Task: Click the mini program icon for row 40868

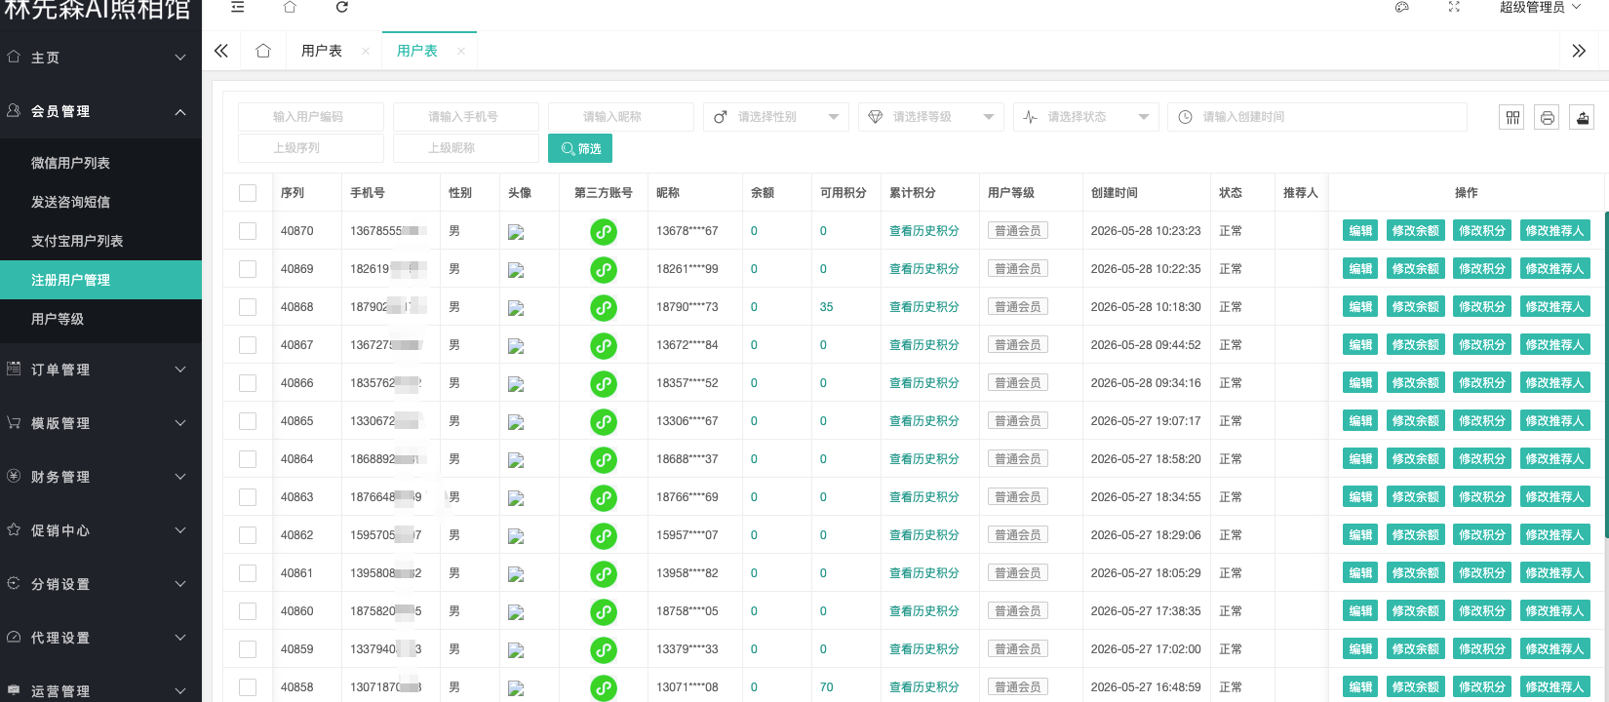Action: pos(604,308)
